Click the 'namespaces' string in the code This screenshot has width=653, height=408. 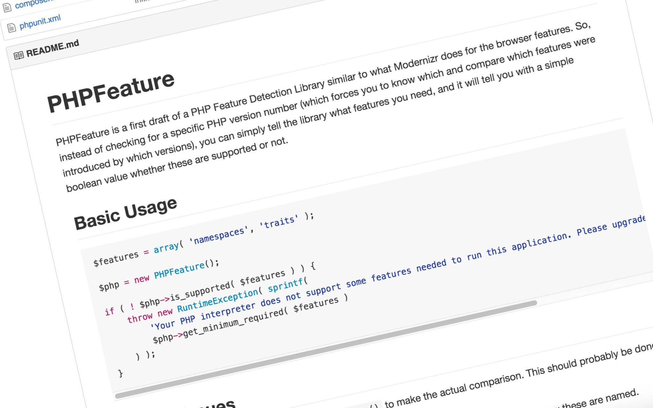pos(218,235)
